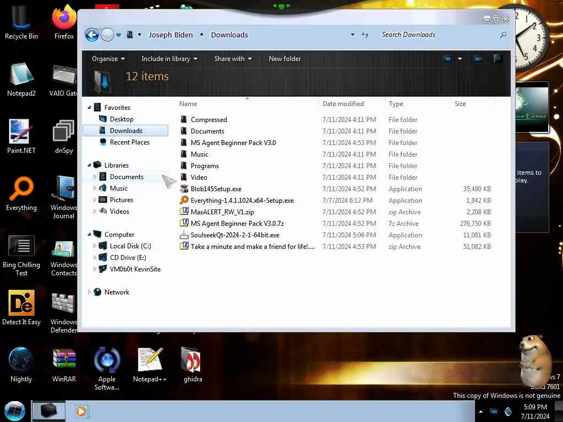Open ghidra desktop shortcut

[x=193, y=365]
